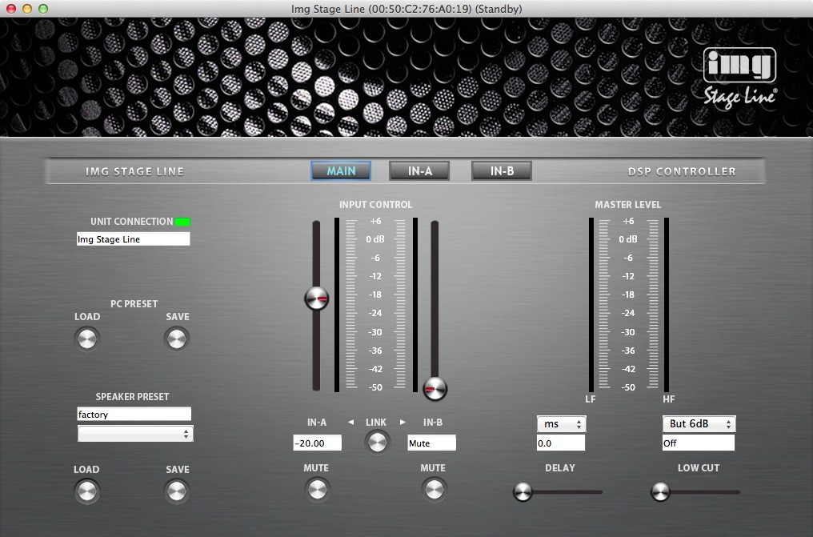Click the HF label under master meter

click(x=669, y=399)
